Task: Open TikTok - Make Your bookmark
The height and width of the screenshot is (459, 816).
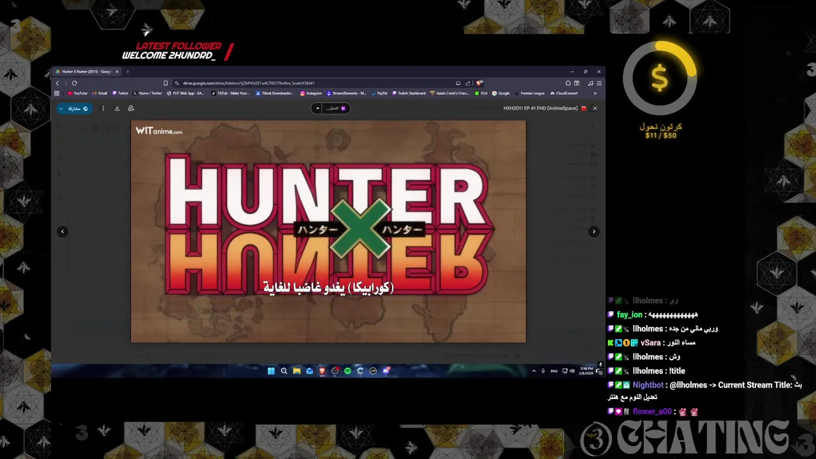Action: coord(230,93)
